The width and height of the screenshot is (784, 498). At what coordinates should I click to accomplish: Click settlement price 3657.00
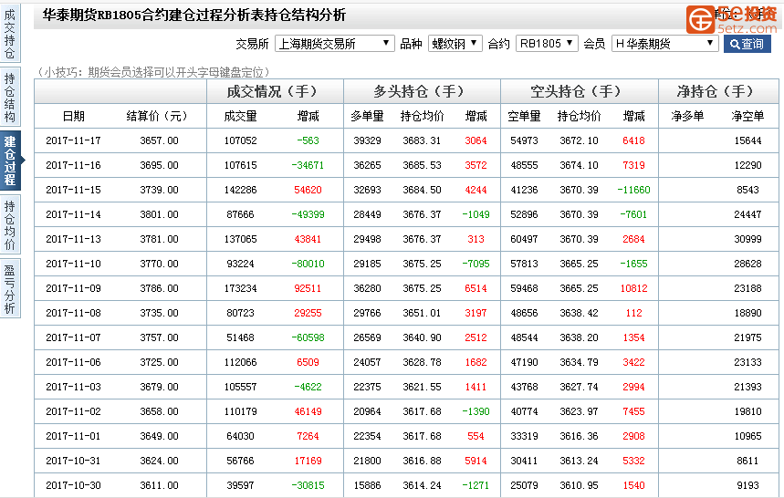[159, 140]
